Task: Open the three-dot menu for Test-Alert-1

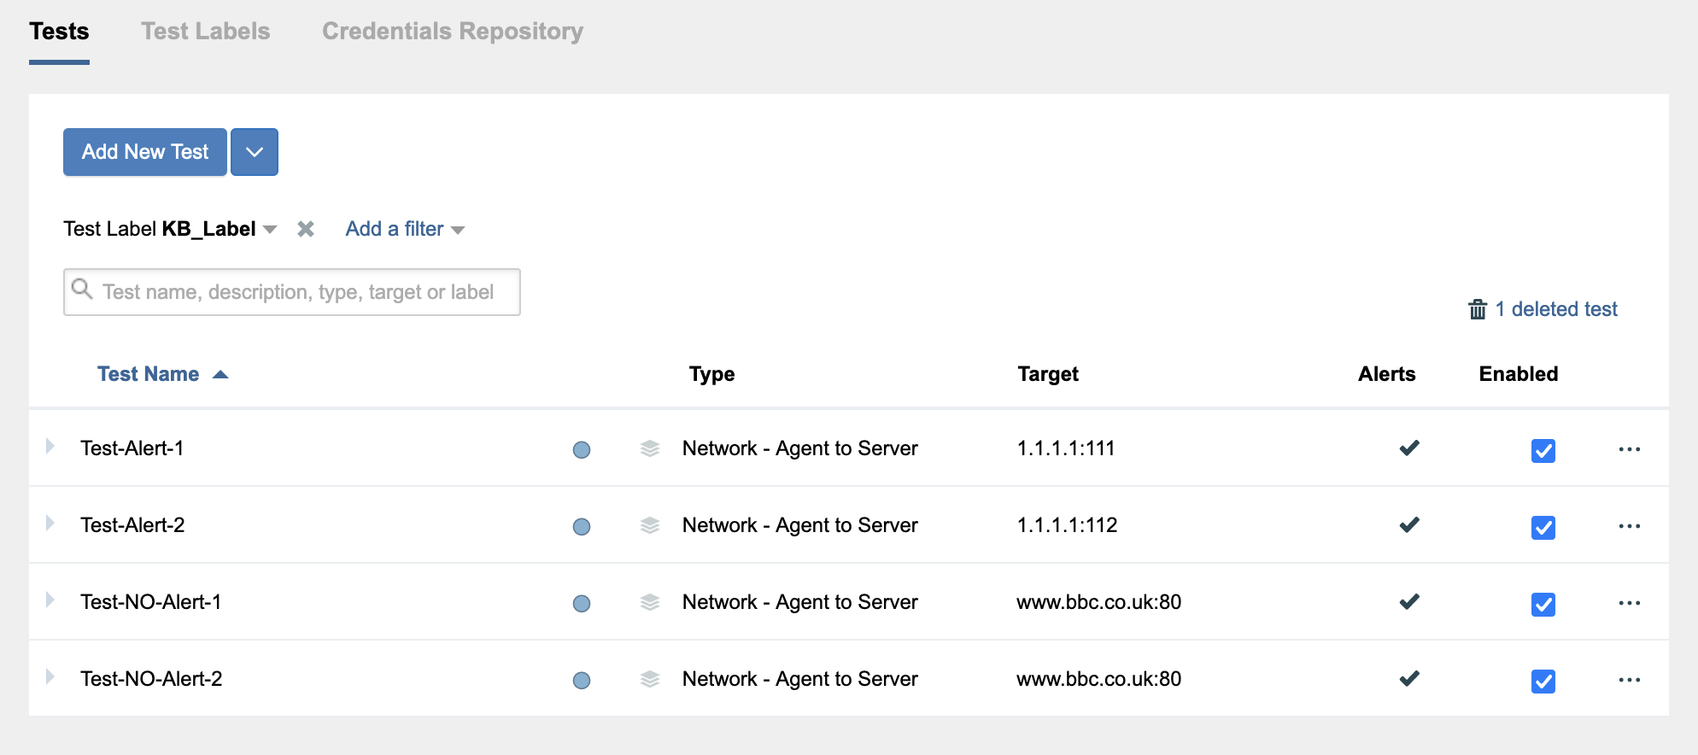Action: point(1630,449)
